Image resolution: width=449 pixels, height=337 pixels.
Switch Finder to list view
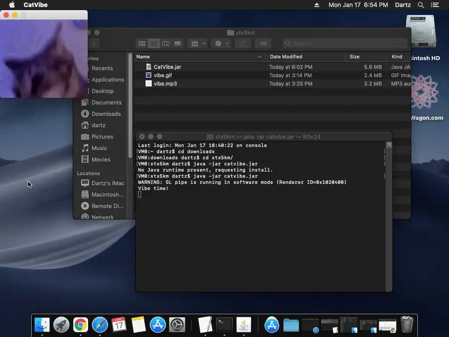(x=154, y=43)
